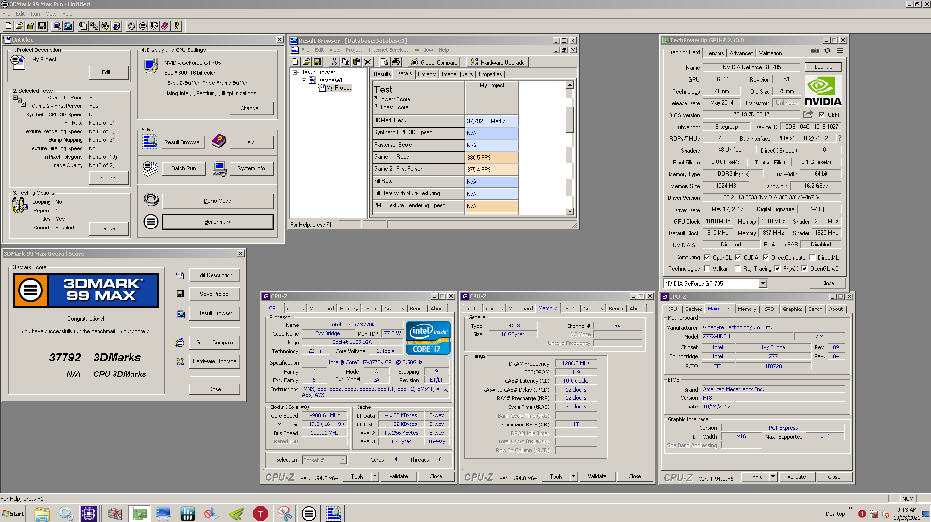Click the Save floppy disk icon in 3DMark toolbar

[42, 26]
